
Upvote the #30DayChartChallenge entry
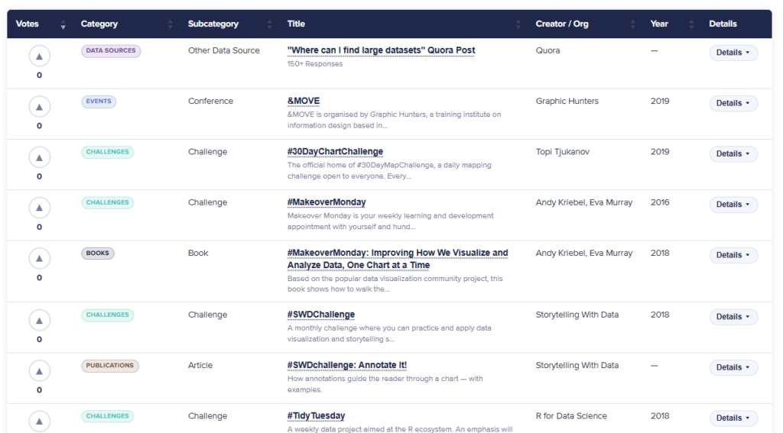pyautogui.click(x=40, y=157)
